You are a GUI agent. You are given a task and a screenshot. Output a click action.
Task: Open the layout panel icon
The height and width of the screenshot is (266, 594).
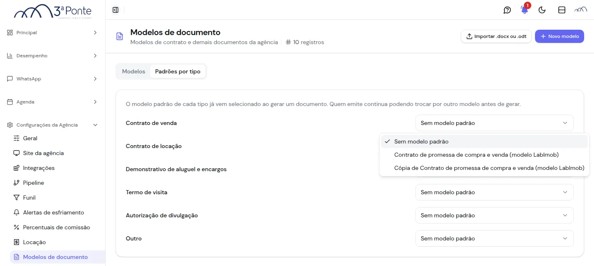point(562,10)
